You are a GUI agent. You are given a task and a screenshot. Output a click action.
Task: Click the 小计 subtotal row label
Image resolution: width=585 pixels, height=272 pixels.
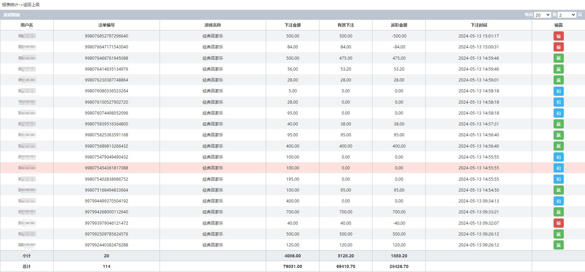click(x=27, y=256)
